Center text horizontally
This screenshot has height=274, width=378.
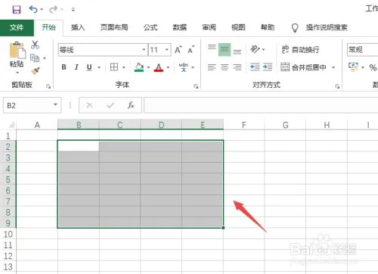tap(225, 67)
